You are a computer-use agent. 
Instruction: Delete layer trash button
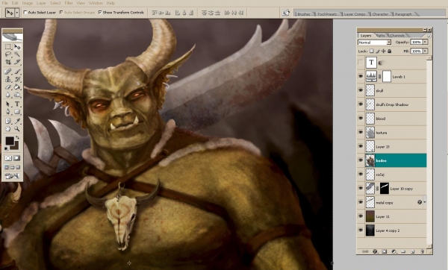pyautogui.click(x=422, y=251)
